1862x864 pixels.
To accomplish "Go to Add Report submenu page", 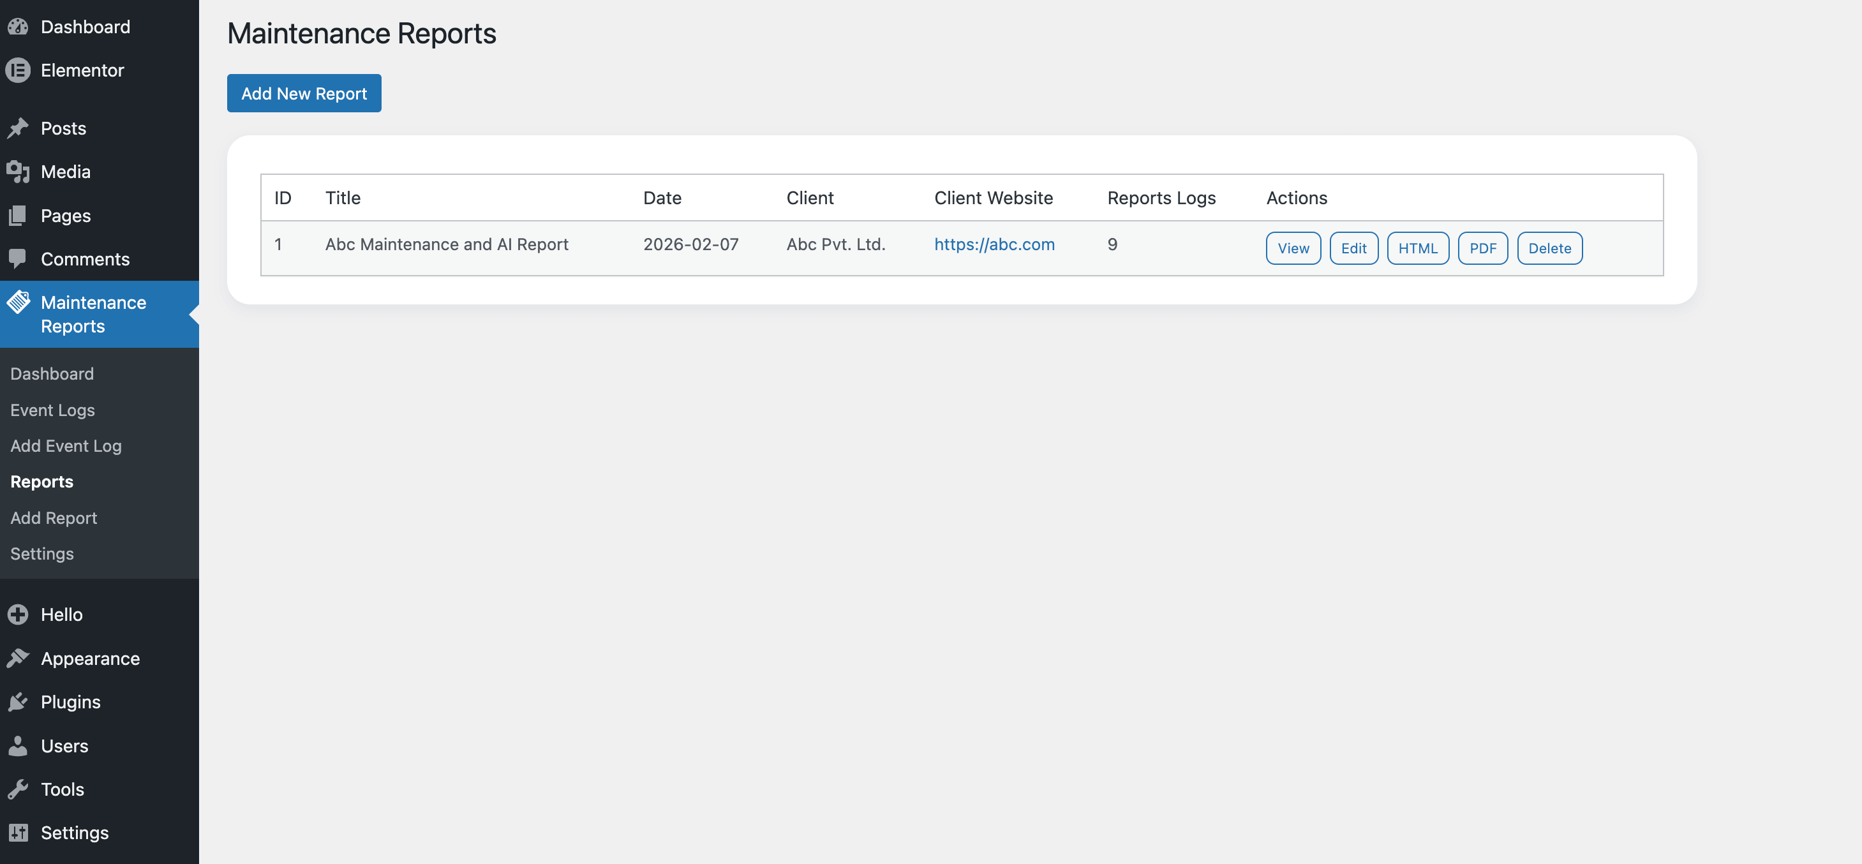I will (54, 518).
